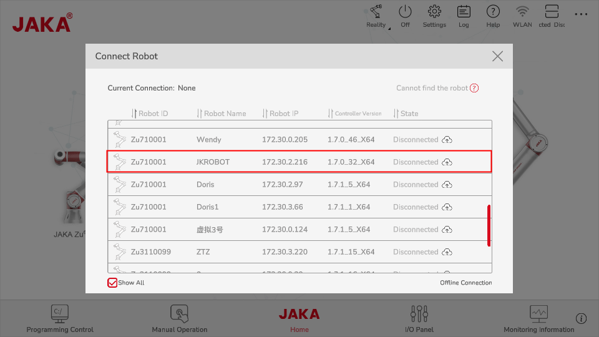Click controller version 1.7.1_15_X64
Screen dimensions: 599x337
click(x=351, y=252)
